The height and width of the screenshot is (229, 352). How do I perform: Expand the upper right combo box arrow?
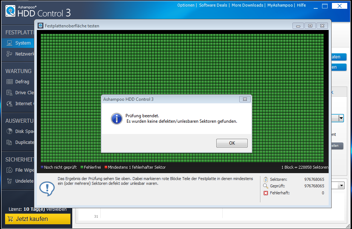click(341, 118)
